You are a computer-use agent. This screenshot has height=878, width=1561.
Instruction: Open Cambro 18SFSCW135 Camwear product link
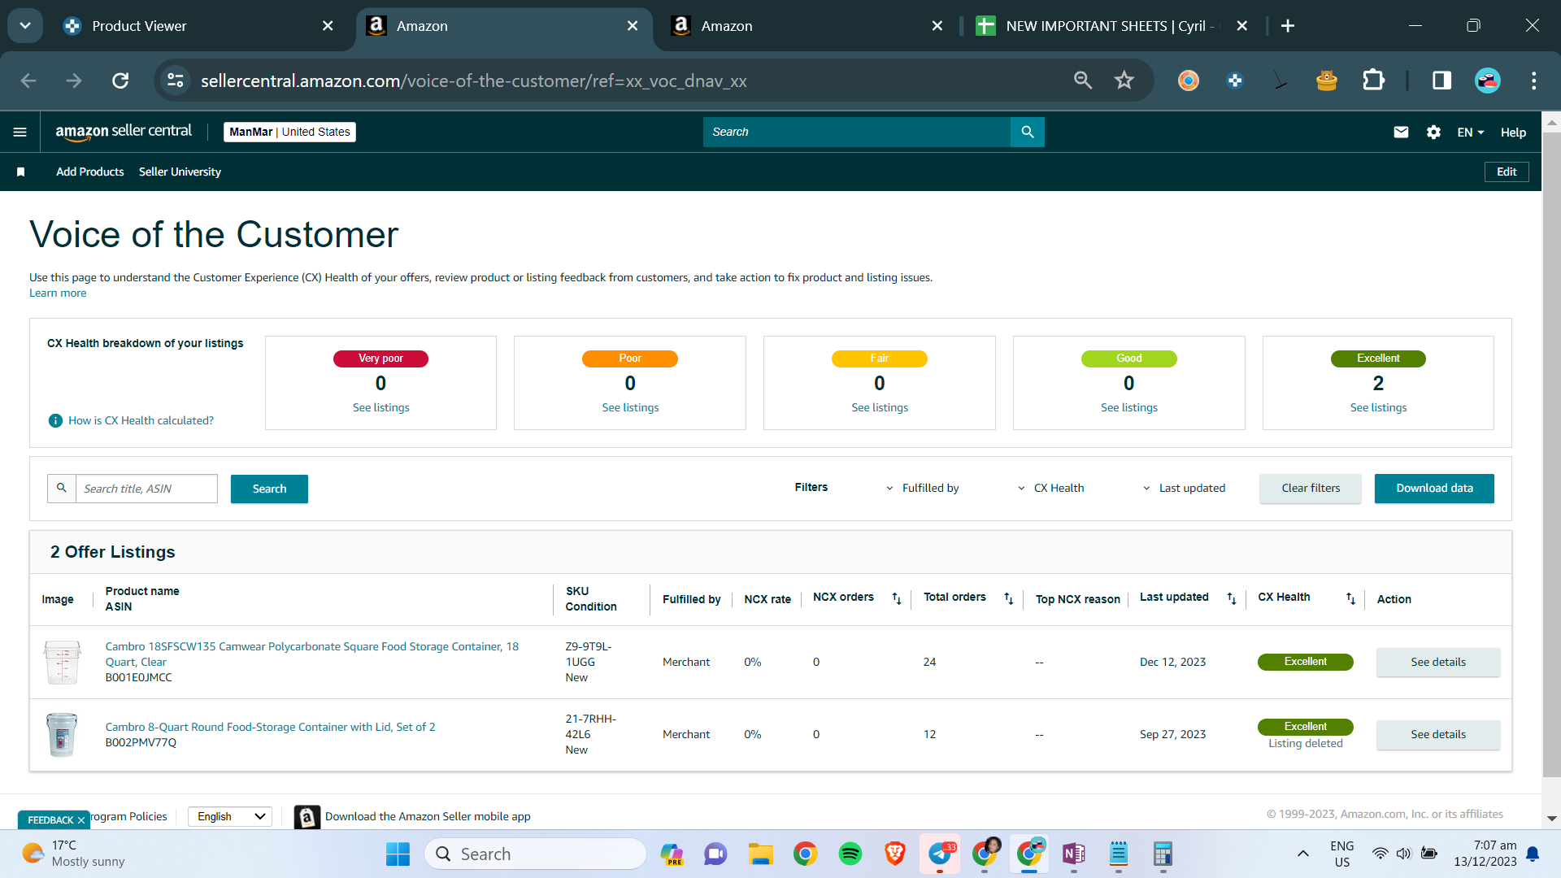click(x=311, y=654)
